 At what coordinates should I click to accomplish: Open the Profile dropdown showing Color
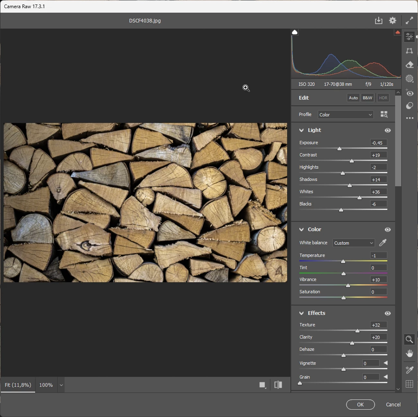click(346, 115)
